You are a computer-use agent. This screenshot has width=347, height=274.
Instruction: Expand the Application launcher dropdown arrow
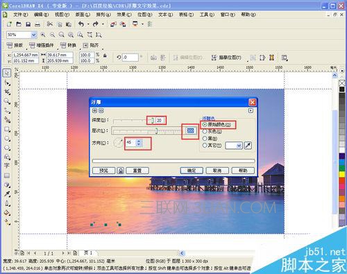pos(142,24)
